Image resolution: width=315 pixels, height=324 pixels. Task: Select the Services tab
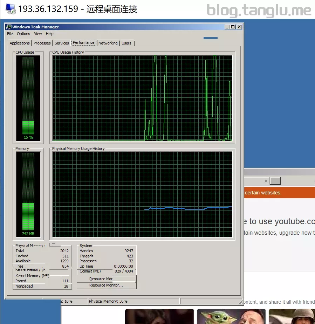coord(62,43)
